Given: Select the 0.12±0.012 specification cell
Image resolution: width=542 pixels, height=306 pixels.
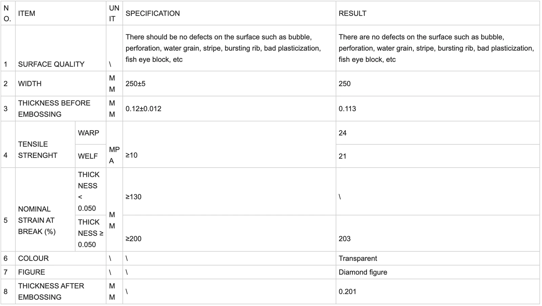Looking at the screenshot, I should point(229,109).
